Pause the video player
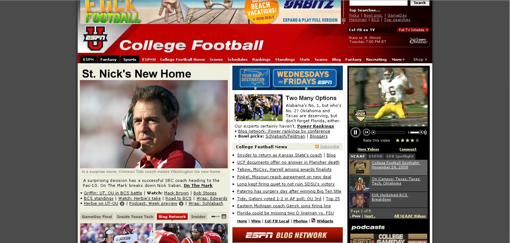The height and width of the screenshot is (243, 510). click(355, 132)
